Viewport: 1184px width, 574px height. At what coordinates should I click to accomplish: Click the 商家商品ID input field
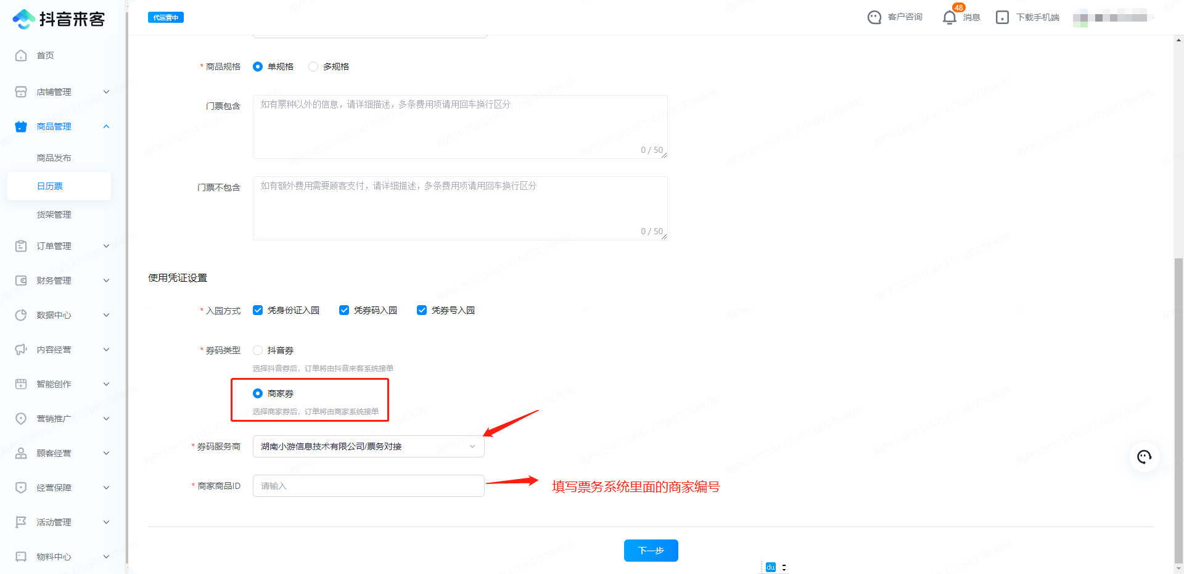pos(368,486)
